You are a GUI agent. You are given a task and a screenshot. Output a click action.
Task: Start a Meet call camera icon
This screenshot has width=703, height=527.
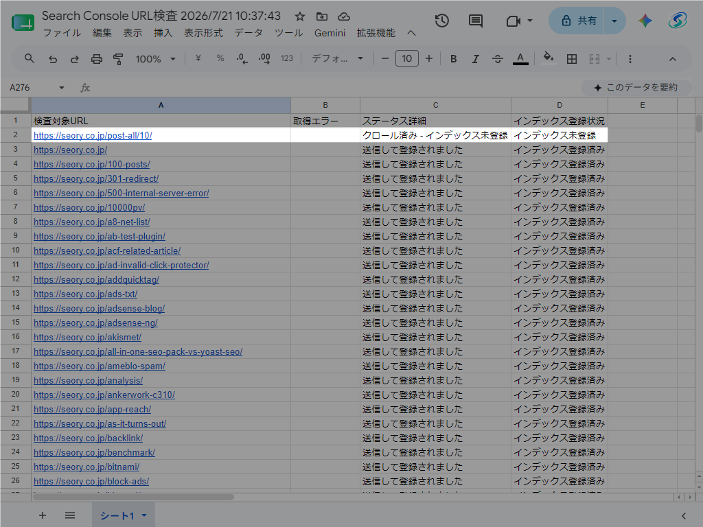pos(513,21)
